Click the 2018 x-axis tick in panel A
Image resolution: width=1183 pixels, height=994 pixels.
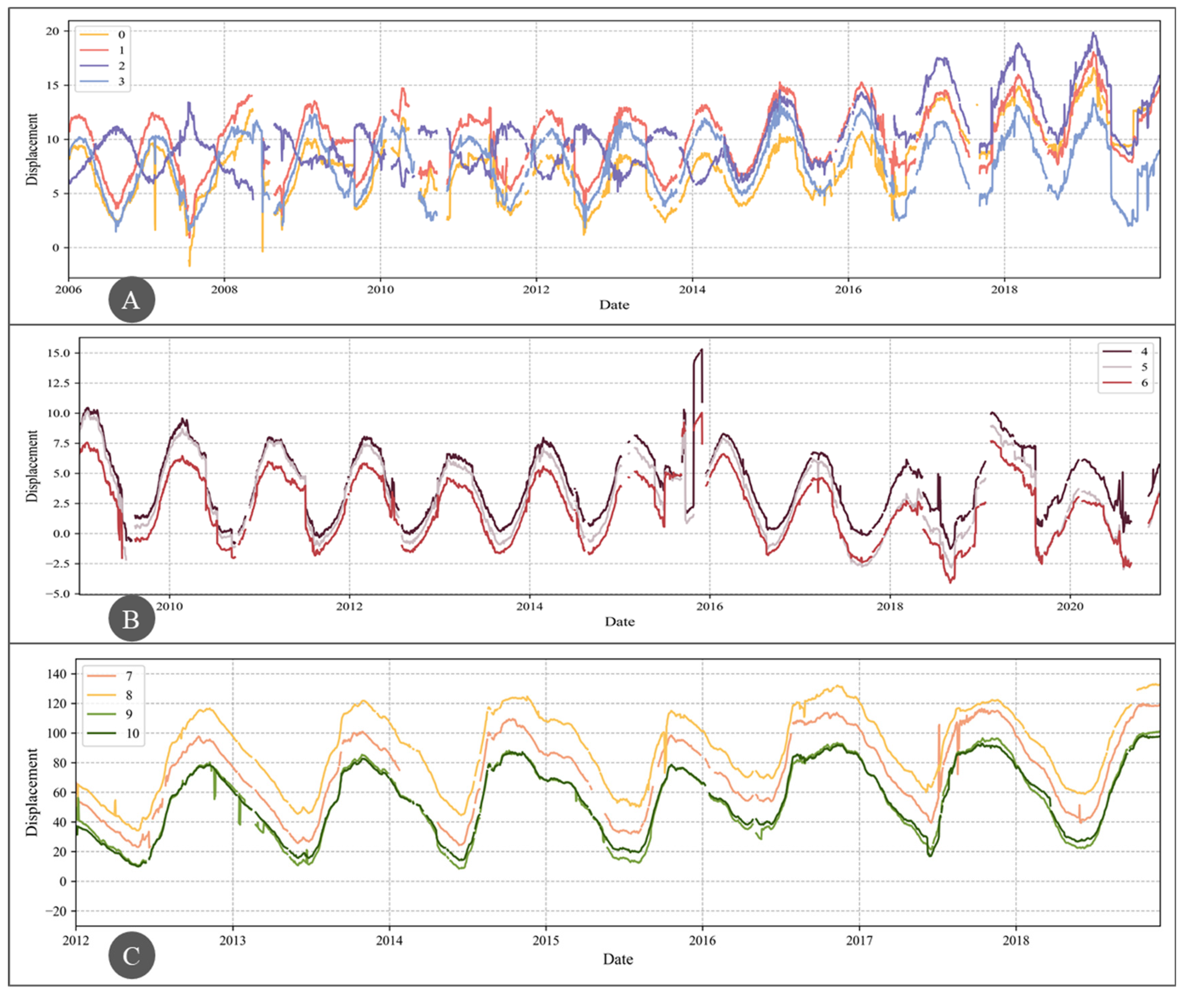(1004, 290)
